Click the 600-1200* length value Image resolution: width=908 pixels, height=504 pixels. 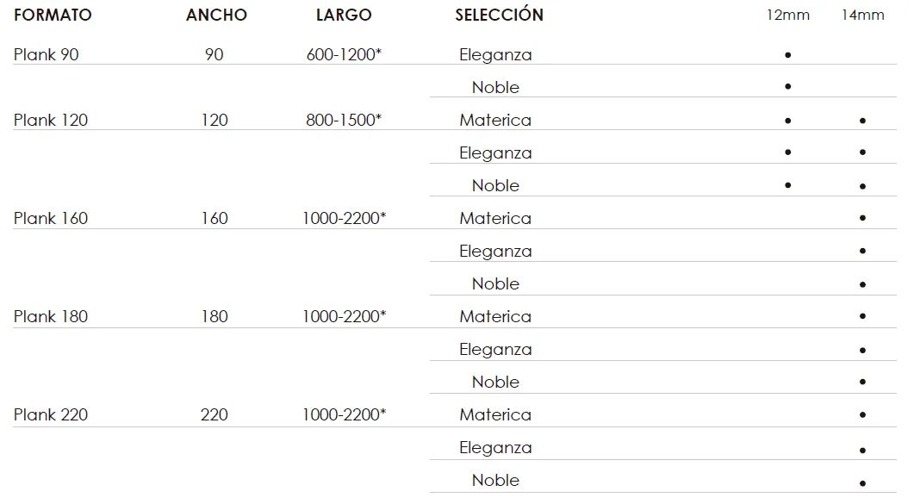(344, 54)
